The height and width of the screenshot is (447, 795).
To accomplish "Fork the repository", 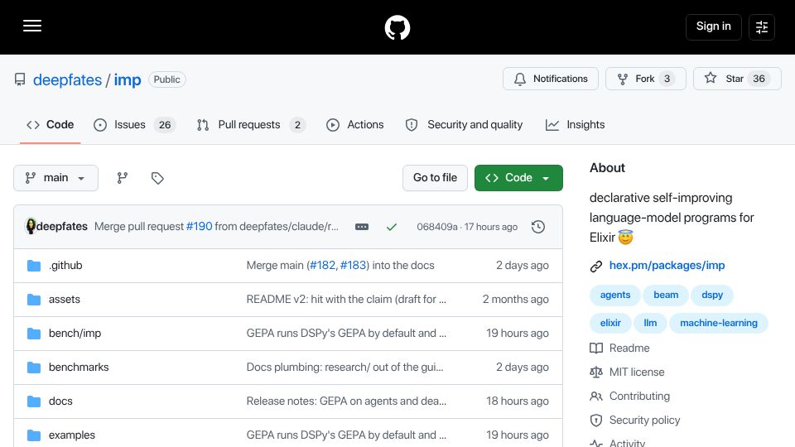I will [645, 79].
